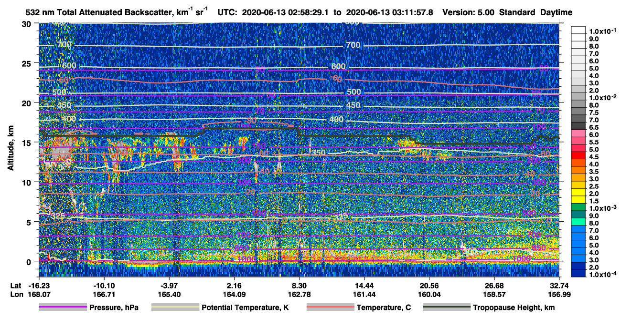Click longitude value '160.04'

coord(429,294)
